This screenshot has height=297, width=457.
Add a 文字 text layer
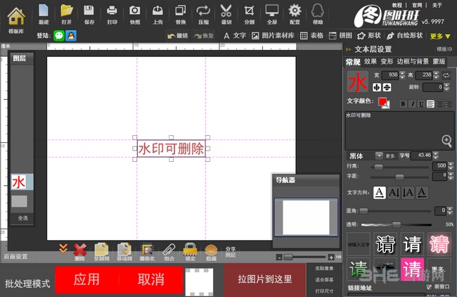tap(235, 36)
